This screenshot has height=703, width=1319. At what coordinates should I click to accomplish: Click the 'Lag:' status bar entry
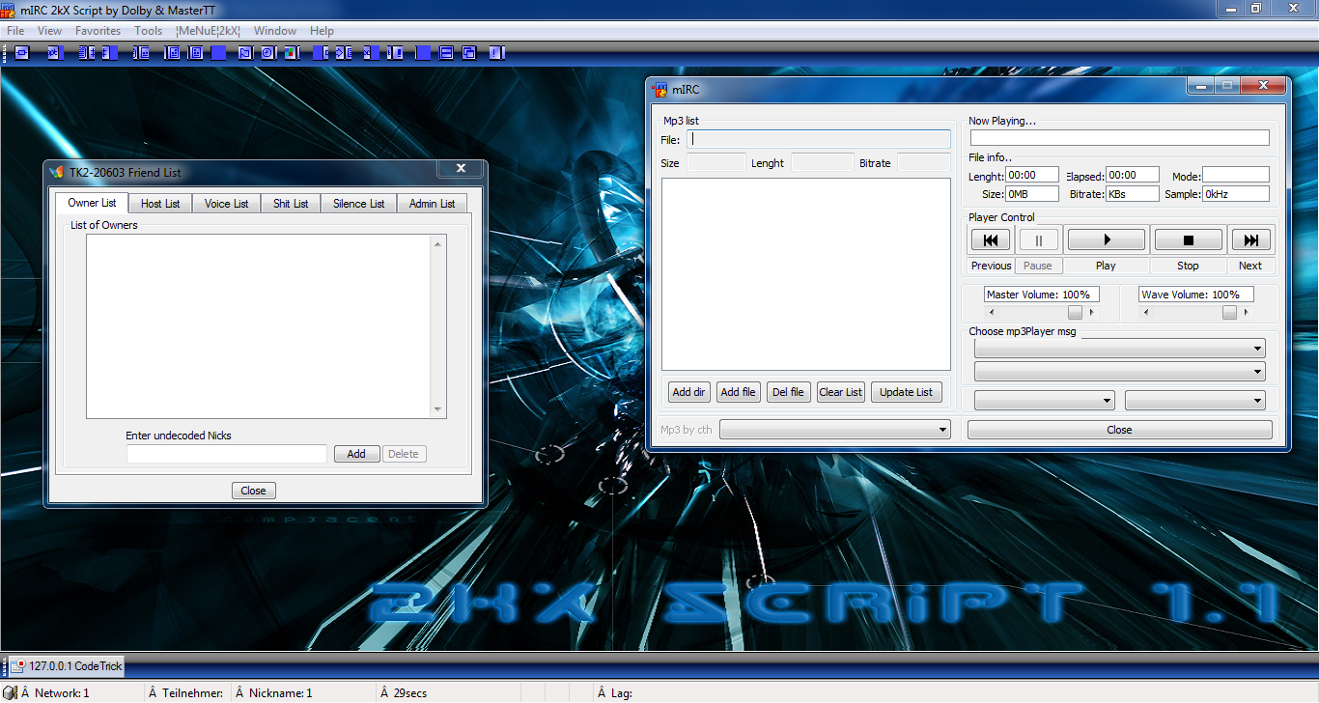pyautogui.click(x=621, y=692)
